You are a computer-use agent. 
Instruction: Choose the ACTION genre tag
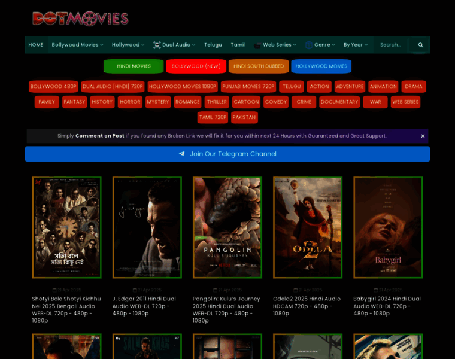coord(319,86)
